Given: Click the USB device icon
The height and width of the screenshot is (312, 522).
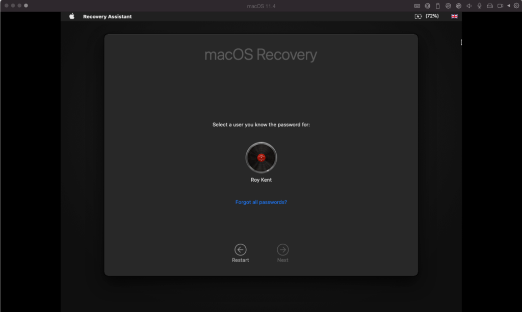Looking at the screenshot, I should pyautogui.click(x=438, y=6).
